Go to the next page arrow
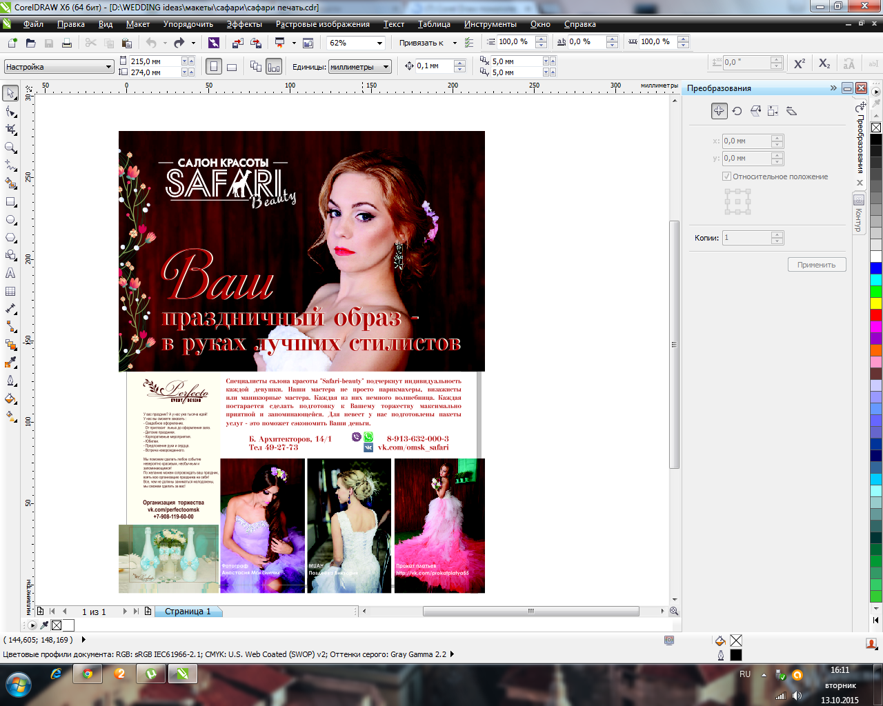The width and height of the screenshot is (883, 706). pos(125,612)
